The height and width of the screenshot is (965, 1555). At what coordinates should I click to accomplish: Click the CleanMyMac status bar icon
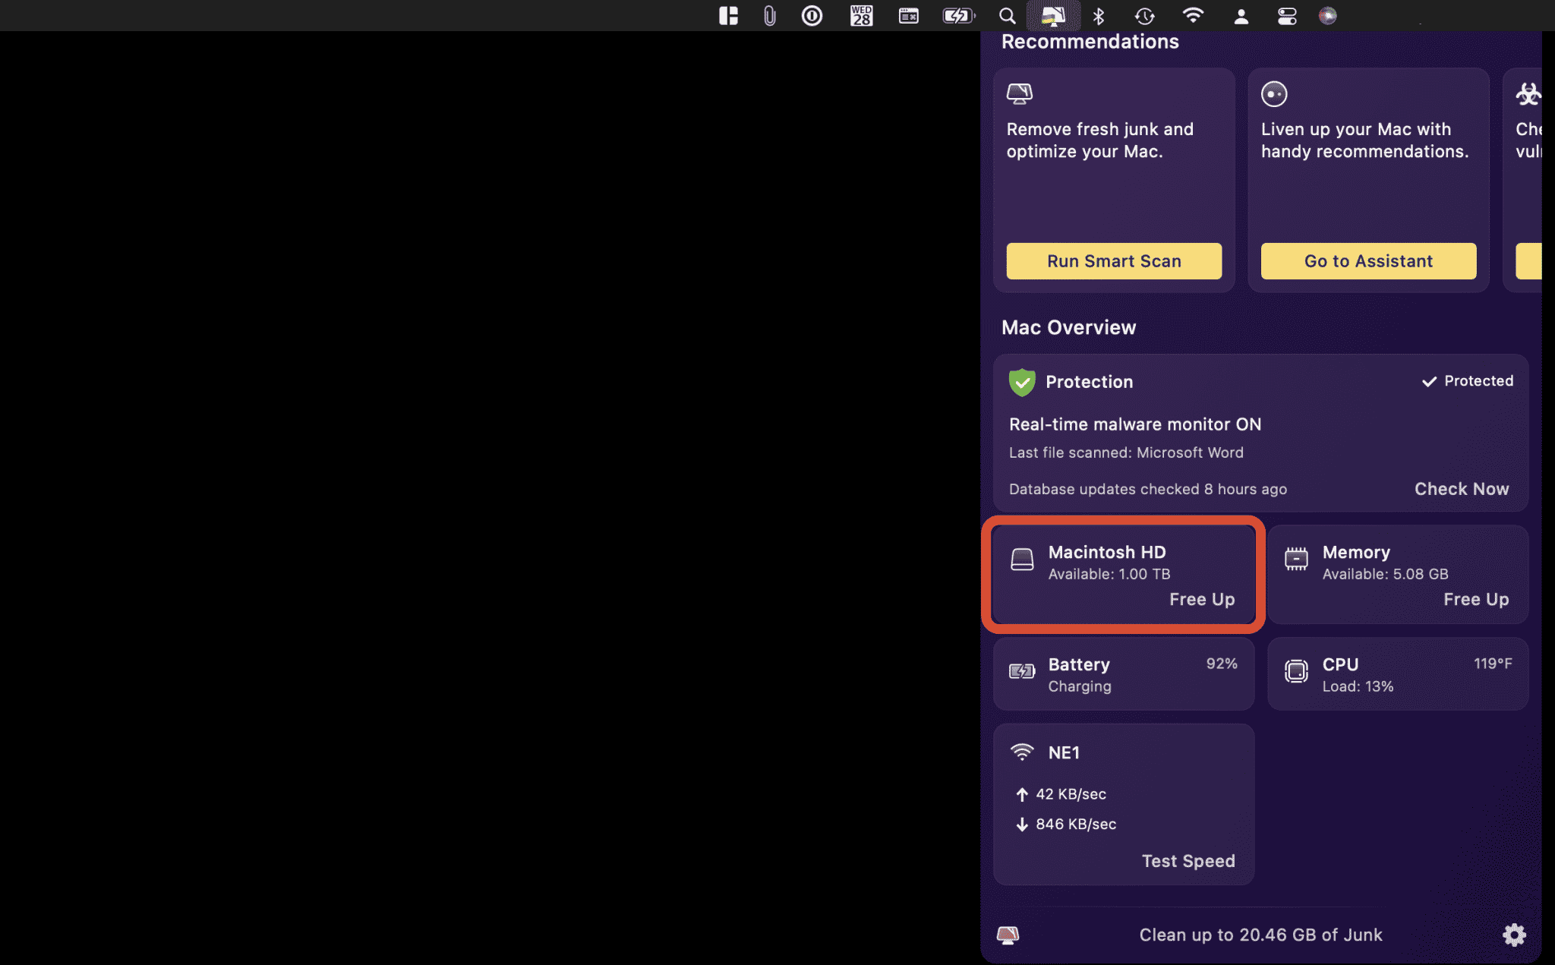[1052, 14]
